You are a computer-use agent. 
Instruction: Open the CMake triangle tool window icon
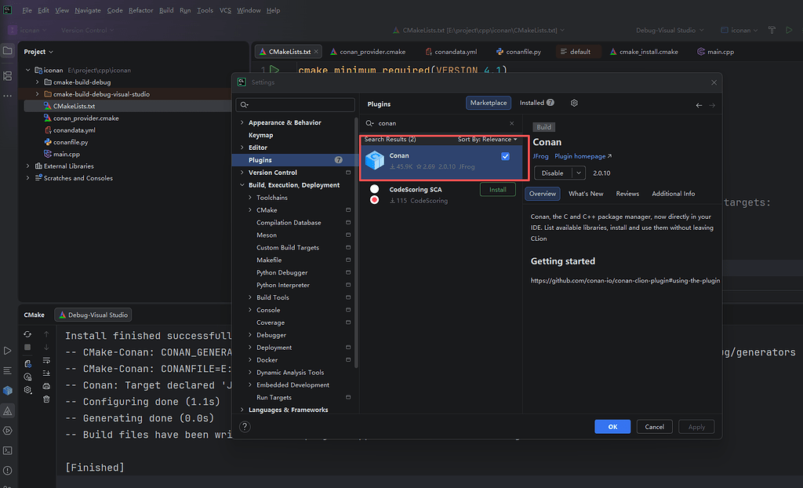[x=8, y=410]
